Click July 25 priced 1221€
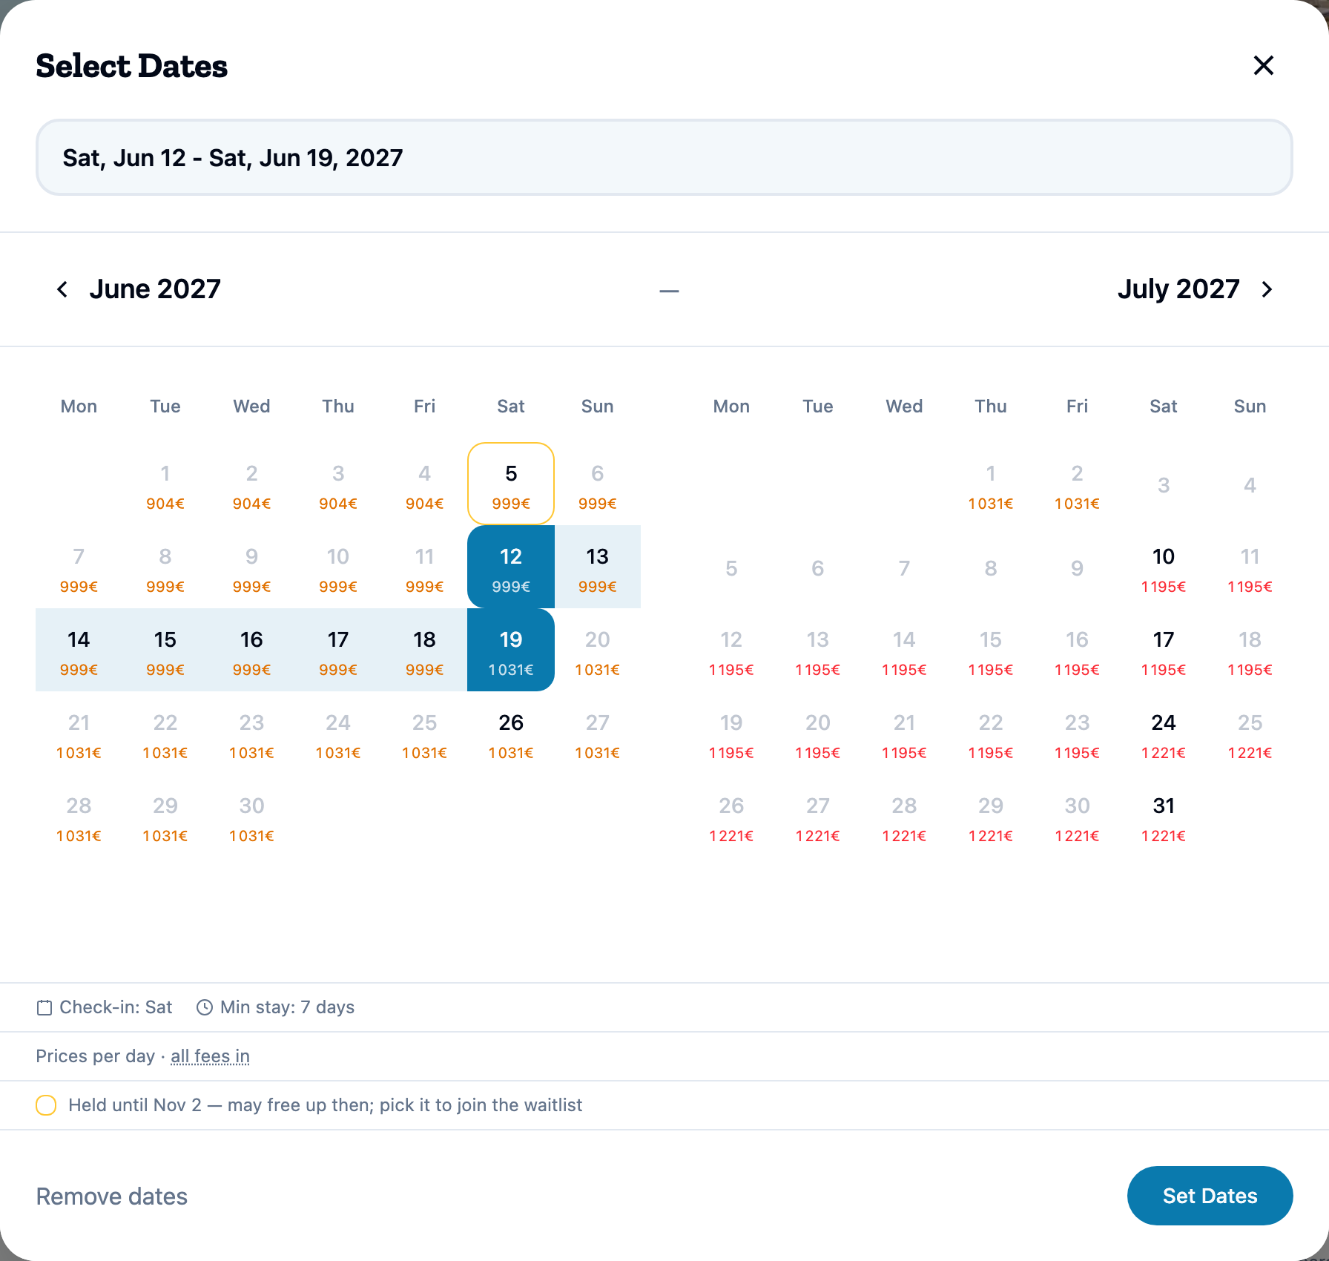 pyautogui.click(x=1250, y=733)
